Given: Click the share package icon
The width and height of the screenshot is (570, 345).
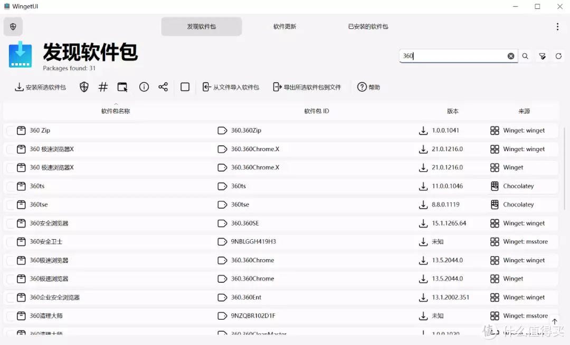Looking at the screenshot, I should pos(163,87).
